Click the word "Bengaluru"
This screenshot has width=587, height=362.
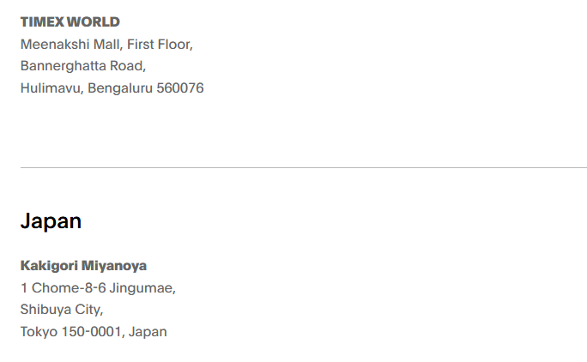tap(118, 88)
